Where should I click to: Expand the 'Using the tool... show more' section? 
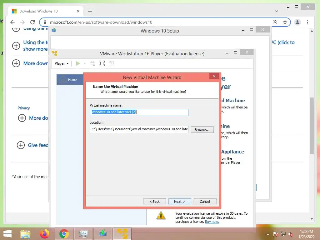point(16,46)
